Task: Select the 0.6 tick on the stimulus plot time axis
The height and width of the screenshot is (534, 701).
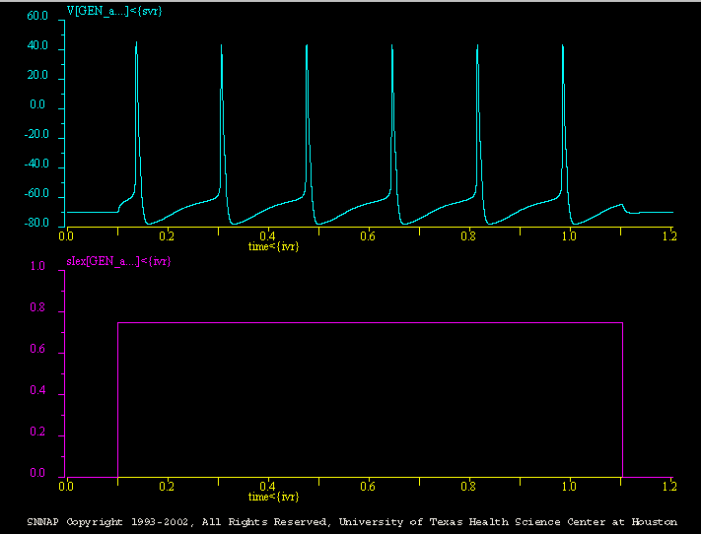Action: click(x=368, y=487)
